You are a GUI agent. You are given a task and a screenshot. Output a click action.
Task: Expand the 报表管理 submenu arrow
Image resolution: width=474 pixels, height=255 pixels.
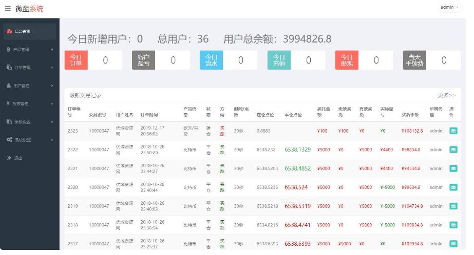tap(52, 103)
